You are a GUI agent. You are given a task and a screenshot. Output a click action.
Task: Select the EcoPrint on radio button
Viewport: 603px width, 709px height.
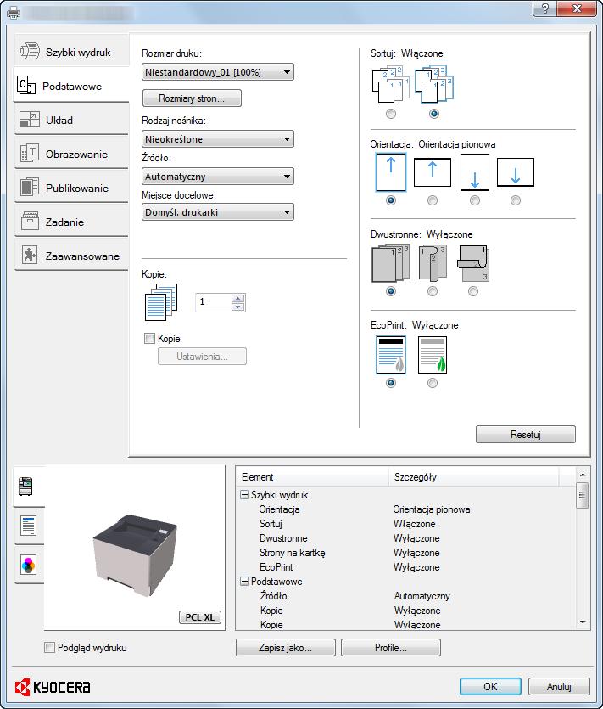(x=433, y=383)
